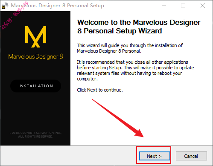Close the Setup window
Viewport: 213px width, 166px height.
[203, 6]
